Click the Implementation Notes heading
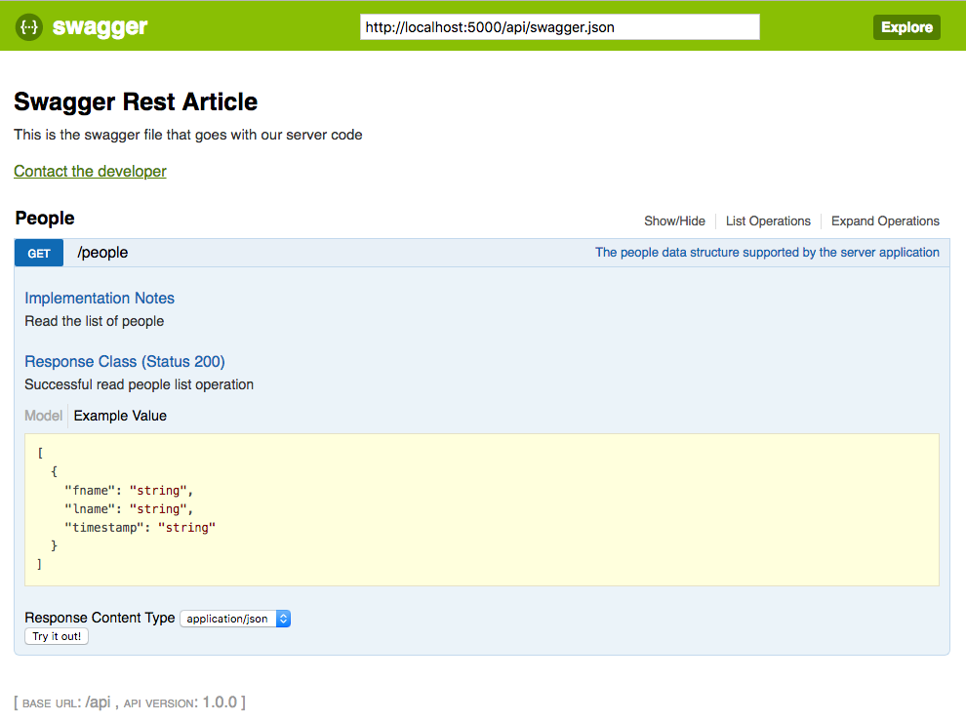966x722 pixels. tap(100, 299)
